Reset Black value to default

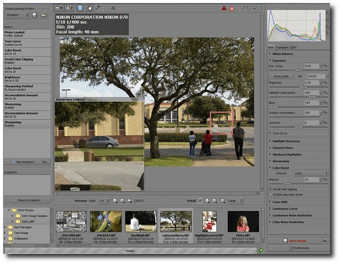tap(325, 102)
